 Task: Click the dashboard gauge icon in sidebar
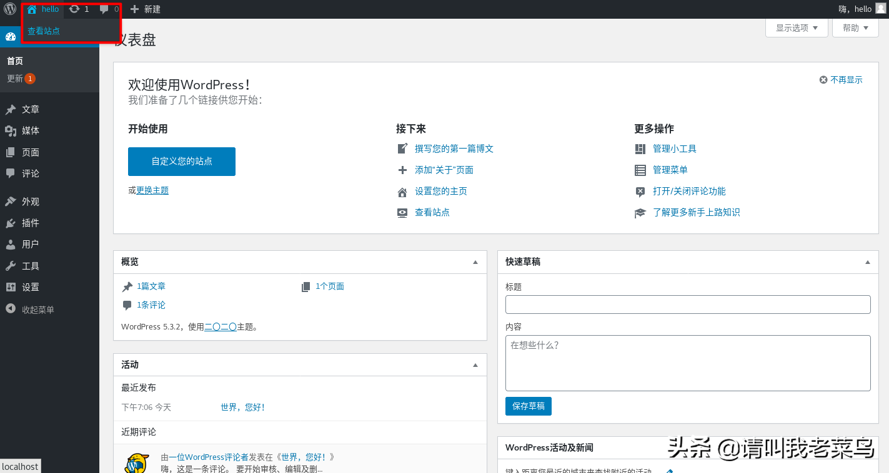point(11,36)
